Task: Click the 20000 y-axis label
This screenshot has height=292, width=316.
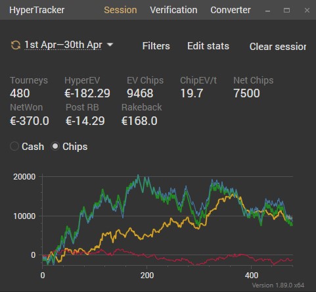Action: click(24, 177)
